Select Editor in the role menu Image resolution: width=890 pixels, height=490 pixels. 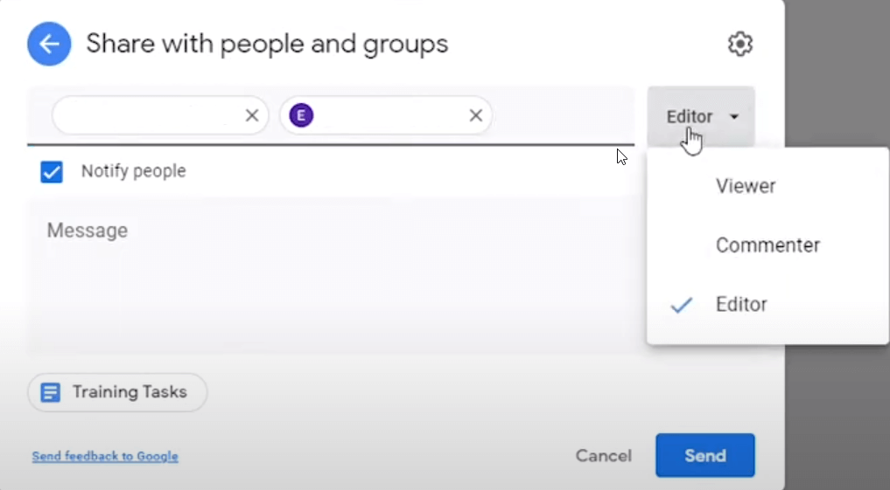741,305
